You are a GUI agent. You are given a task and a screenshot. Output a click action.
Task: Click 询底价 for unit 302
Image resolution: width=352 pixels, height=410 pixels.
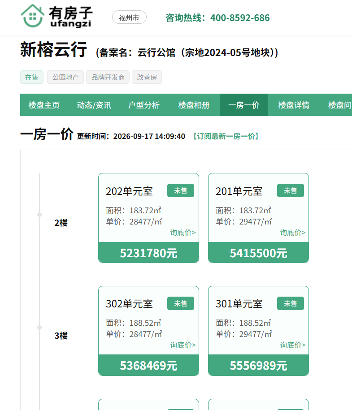pos(183,345)
